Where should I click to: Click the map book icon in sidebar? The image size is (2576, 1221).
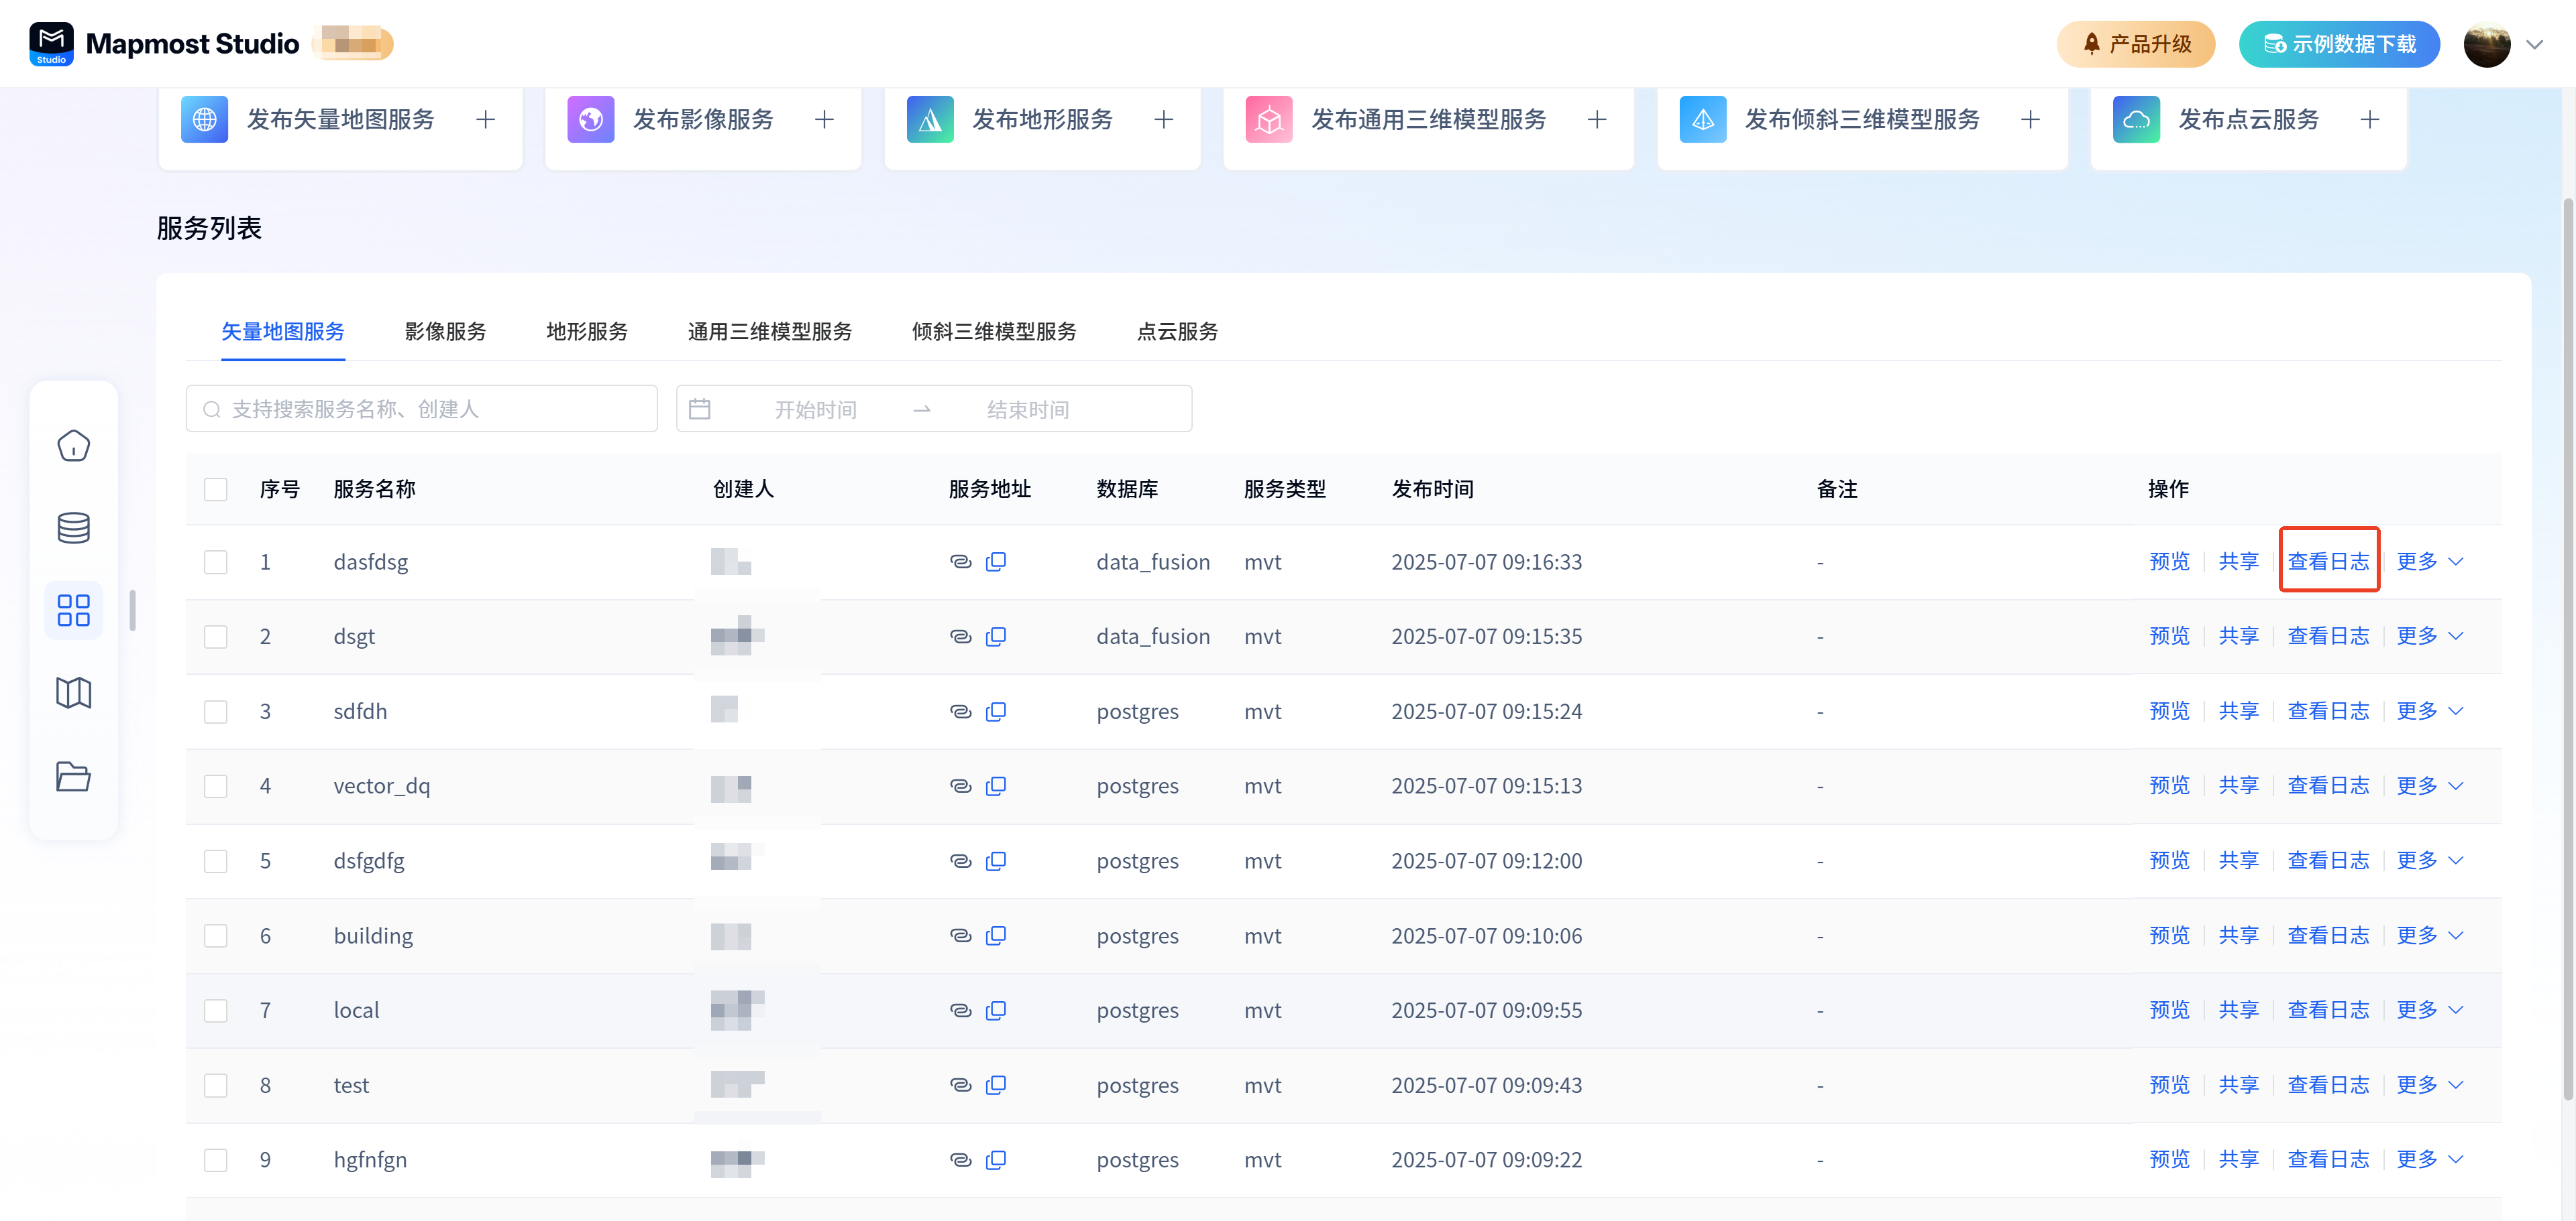[73, 692]
